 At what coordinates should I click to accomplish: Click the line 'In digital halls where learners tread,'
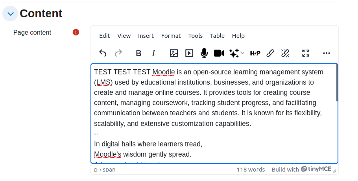tap(148, 144)
